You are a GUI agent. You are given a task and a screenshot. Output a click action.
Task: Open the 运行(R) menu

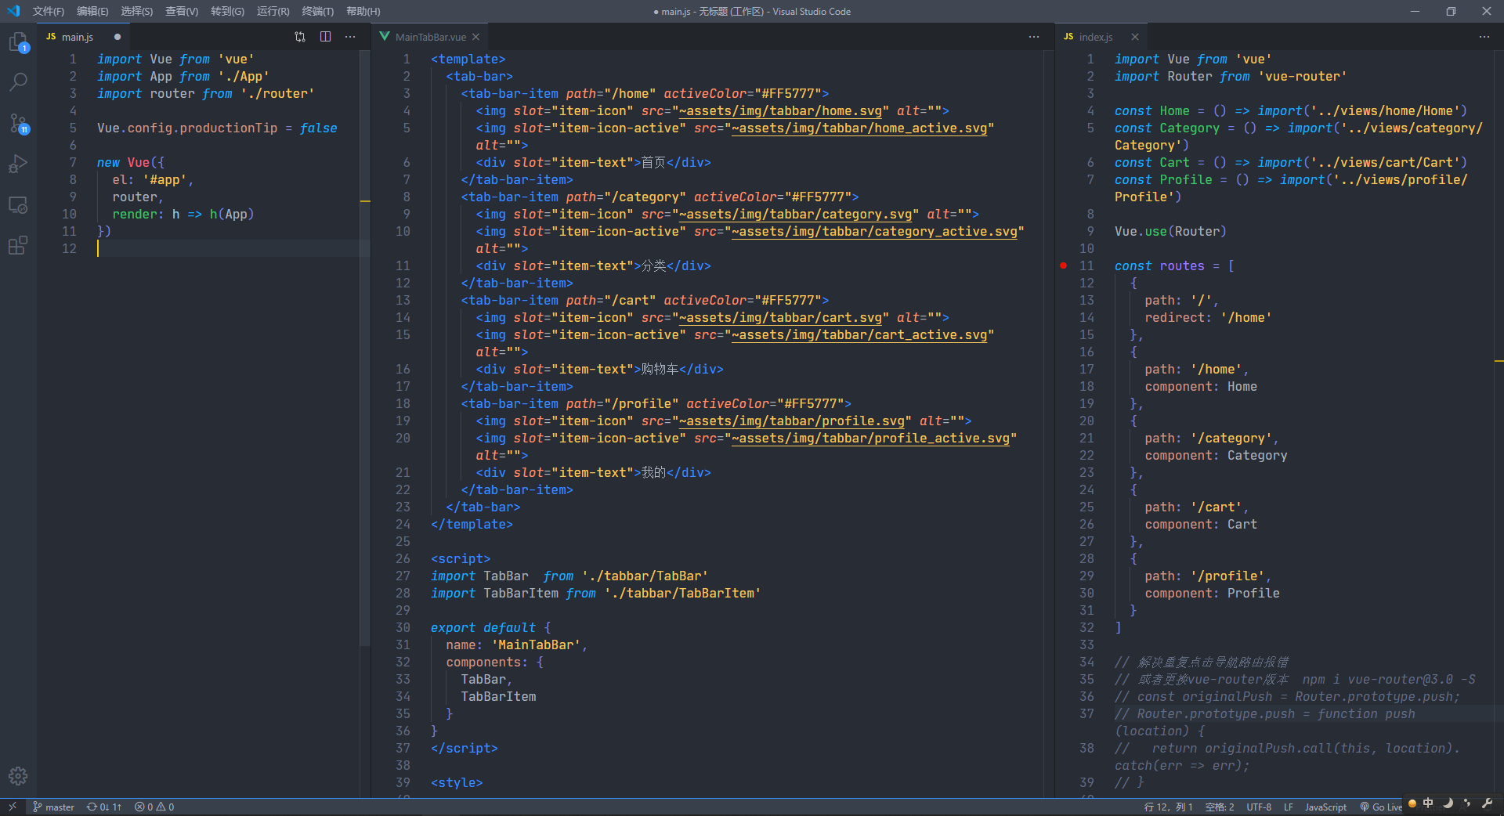tap(273, 11)
